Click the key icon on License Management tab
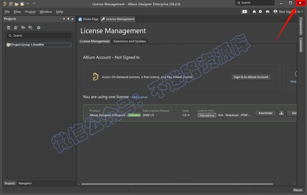 point(103,19)
